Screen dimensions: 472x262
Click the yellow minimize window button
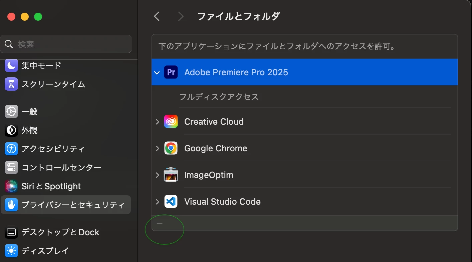click(25, 17)
